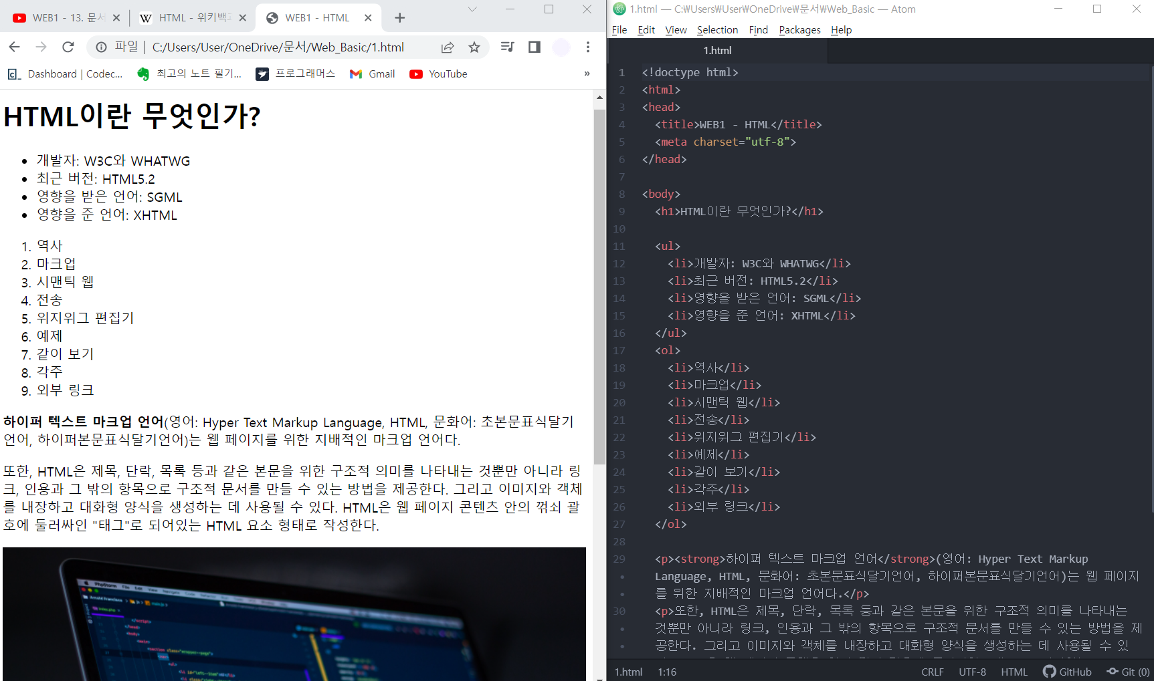The width and height of the screenshot is (1154, 681).
Task: Open the Gmail bookmark
Action: pos(373,74)
